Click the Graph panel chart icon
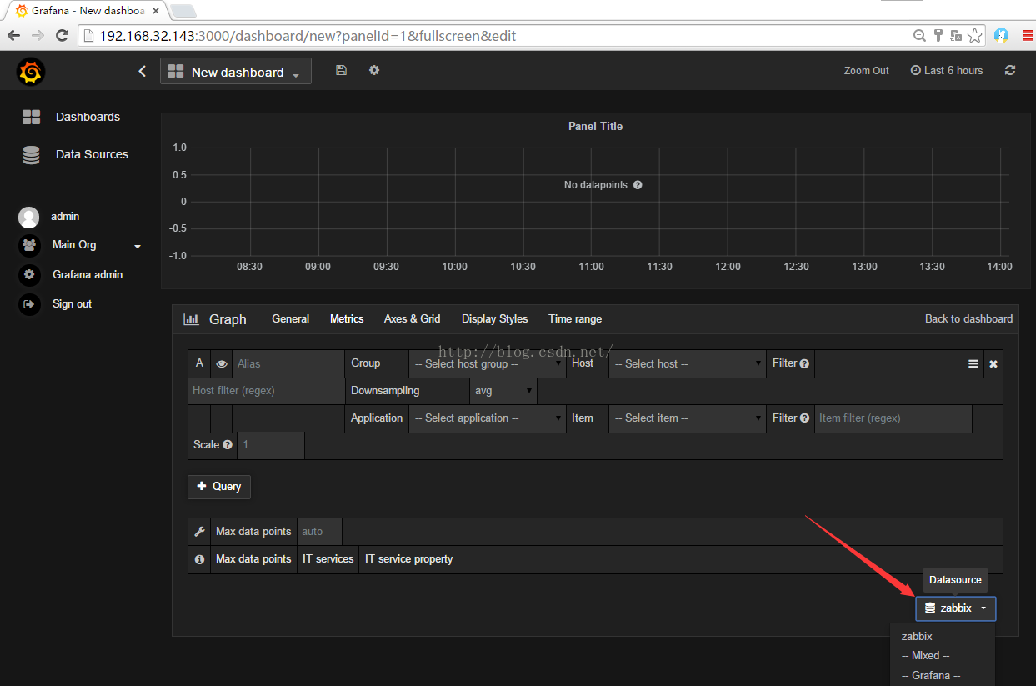1036x686 pixels. coord(191,319)
